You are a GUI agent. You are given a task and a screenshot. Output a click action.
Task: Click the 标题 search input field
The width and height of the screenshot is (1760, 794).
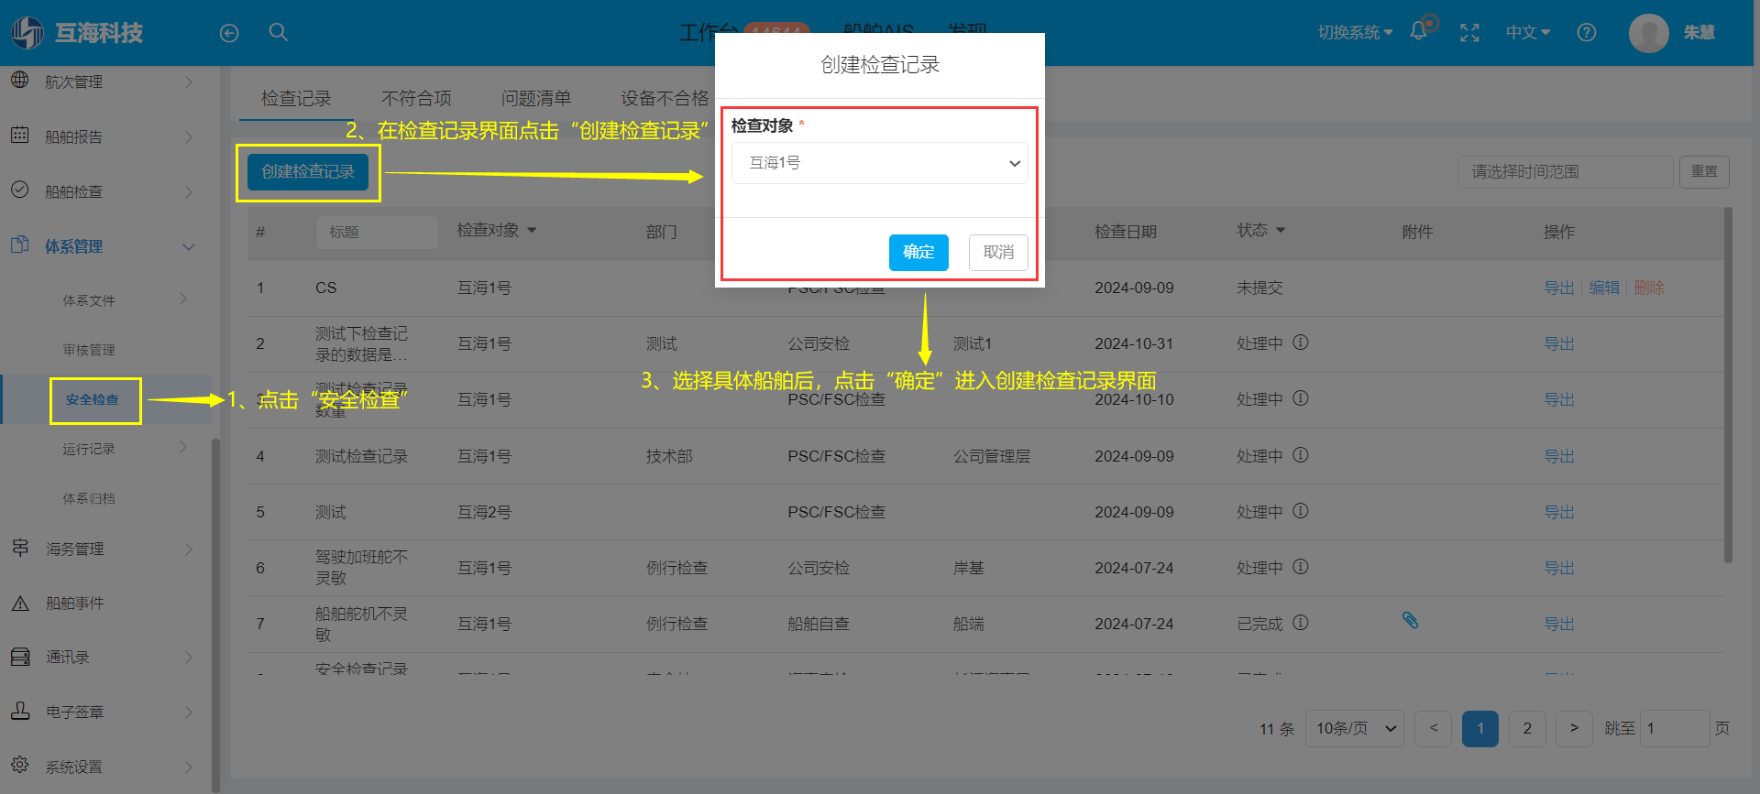[x=377, y=232]
